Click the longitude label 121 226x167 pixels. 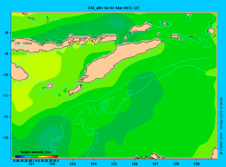click(x=31, y=164)
